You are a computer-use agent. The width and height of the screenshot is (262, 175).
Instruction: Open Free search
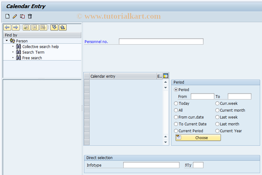32,58
